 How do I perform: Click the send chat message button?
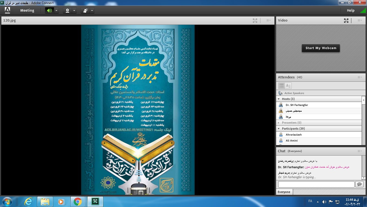point(359,184)
